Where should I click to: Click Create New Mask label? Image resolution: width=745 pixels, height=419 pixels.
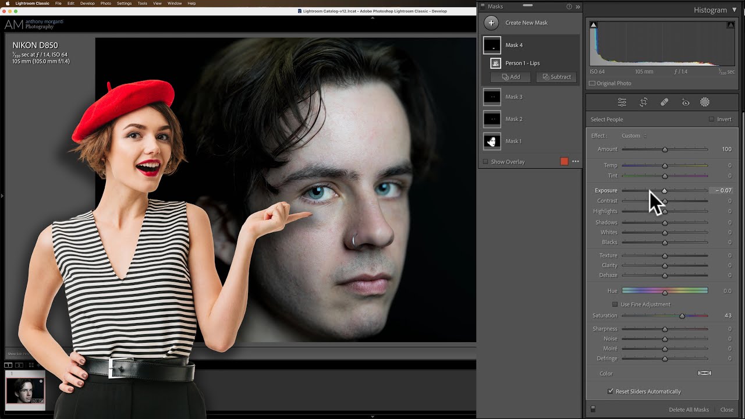[x=526, y=23]
